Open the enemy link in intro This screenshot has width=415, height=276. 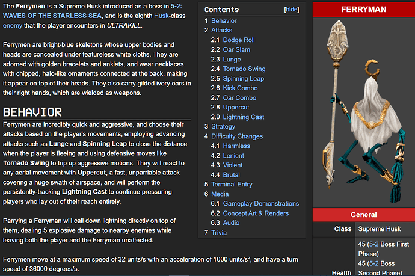[13, 26]
